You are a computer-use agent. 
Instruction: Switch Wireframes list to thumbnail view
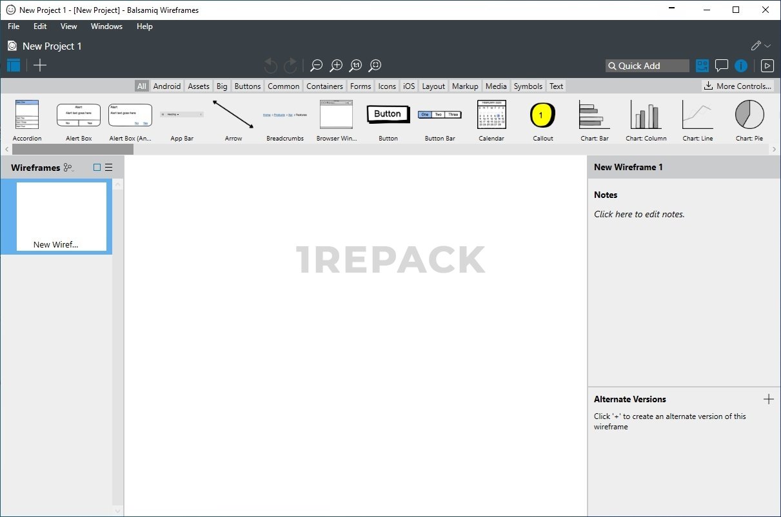97,168
